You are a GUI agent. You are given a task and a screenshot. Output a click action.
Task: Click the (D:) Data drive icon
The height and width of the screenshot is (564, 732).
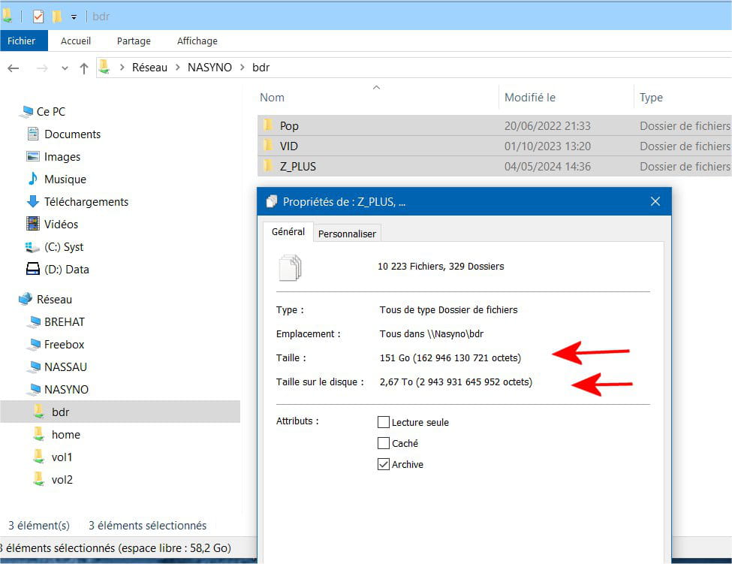33,269
